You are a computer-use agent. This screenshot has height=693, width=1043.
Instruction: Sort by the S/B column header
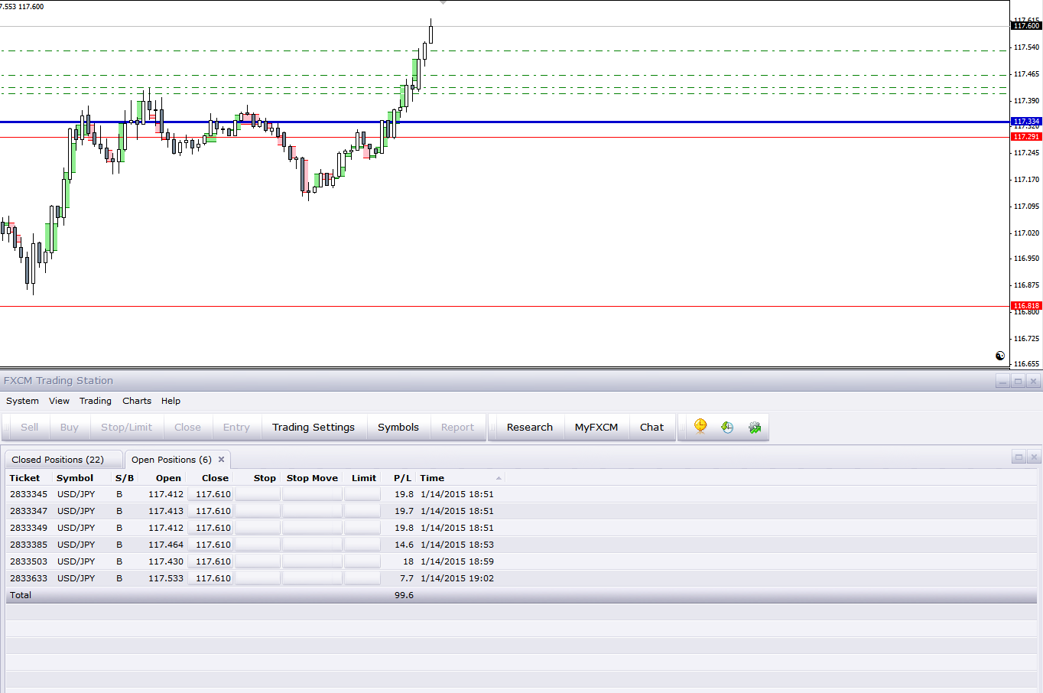coord(125,478)
